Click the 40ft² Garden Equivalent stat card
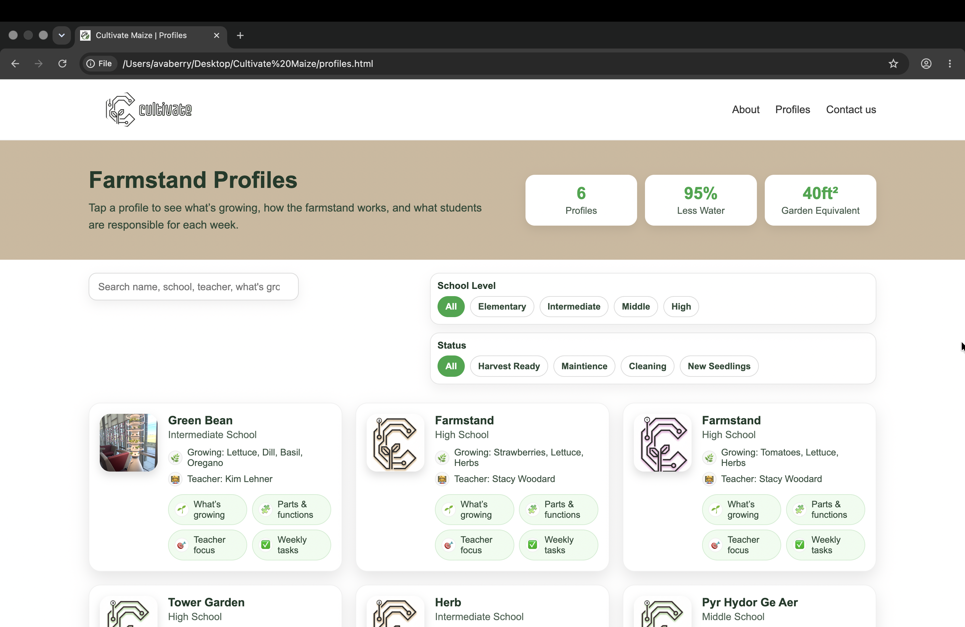Image resolution: width=965 pixels, height=627 pixels. pyautogui.click(x=820, y=200)
